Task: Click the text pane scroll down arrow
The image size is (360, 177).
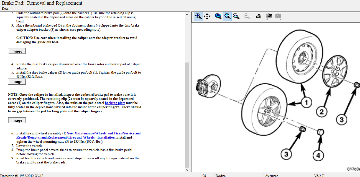Action: pos(187,170)
